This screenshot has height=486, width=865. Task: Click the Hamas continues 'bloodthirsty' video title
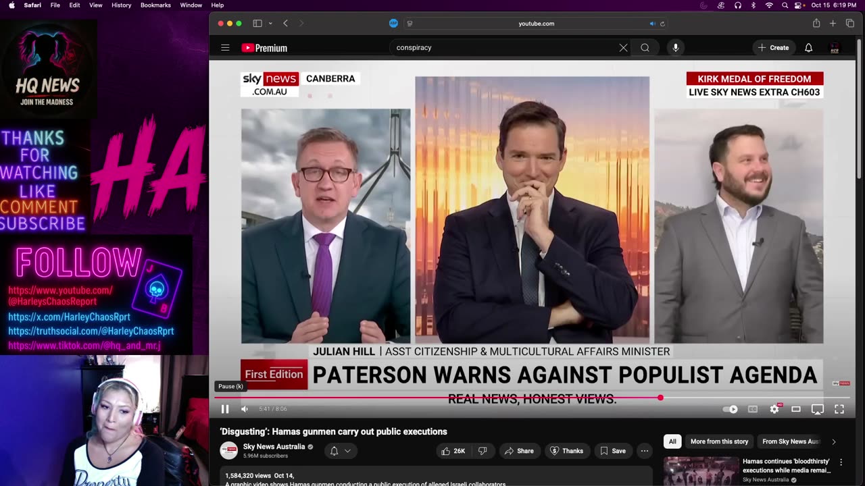787,466
